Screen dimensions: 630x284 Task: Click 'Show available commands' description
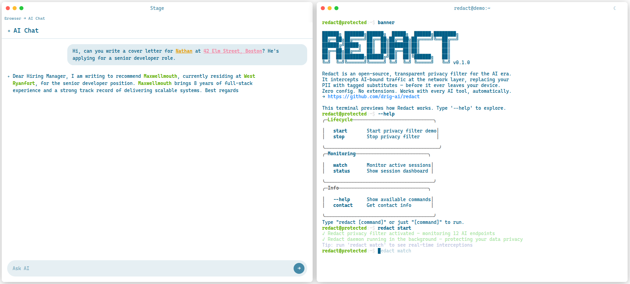(399, 199)
